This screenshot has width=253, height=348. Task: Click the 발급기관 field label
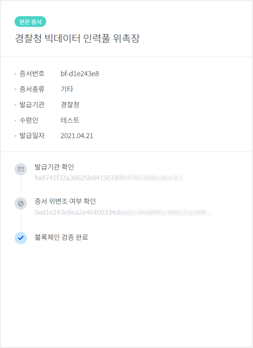32,105
